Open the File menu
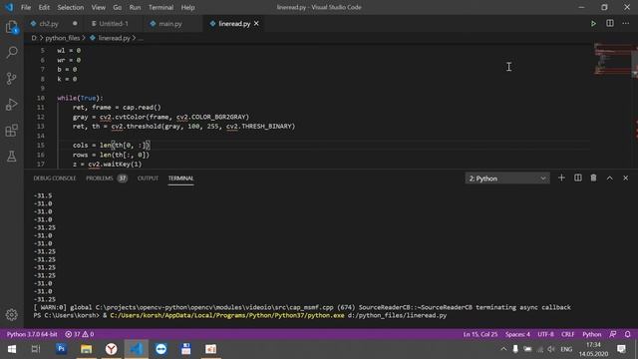 [26, 7]
